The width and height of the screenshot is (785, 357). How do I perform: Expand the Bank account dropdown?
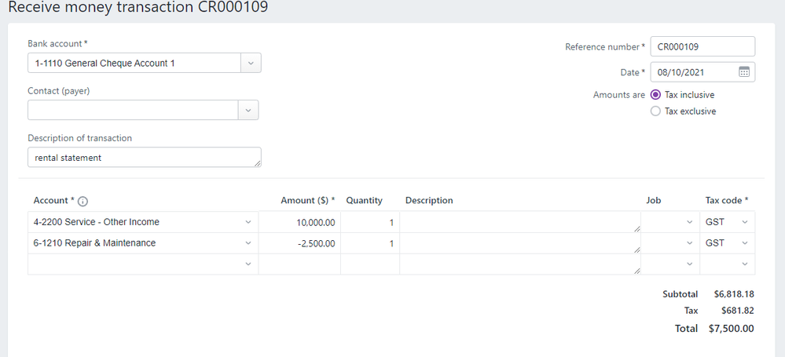coord(250,63)
